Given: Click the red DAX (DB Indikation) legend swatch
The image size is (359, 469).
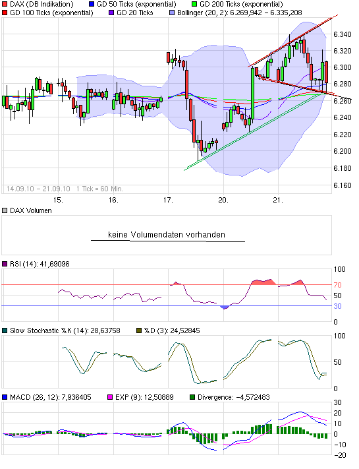Looking at the screenshot, I should click(x=5, y=4).
